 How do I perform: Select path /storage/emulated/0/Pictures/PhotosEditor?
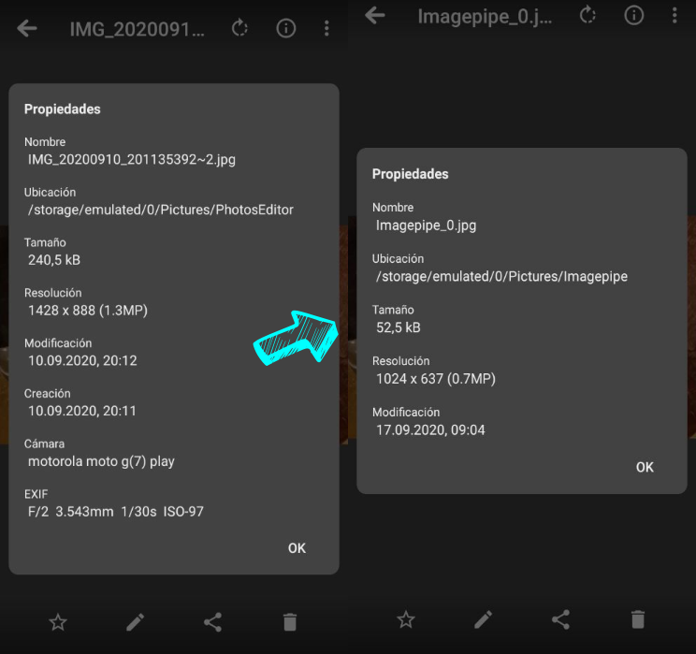(x=161, y=210)
